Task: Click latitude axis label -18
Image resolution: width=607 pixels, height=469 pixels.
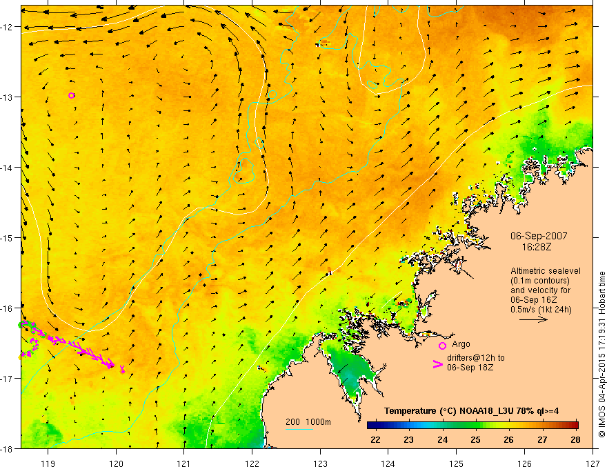Action: (x=8, y=448)
